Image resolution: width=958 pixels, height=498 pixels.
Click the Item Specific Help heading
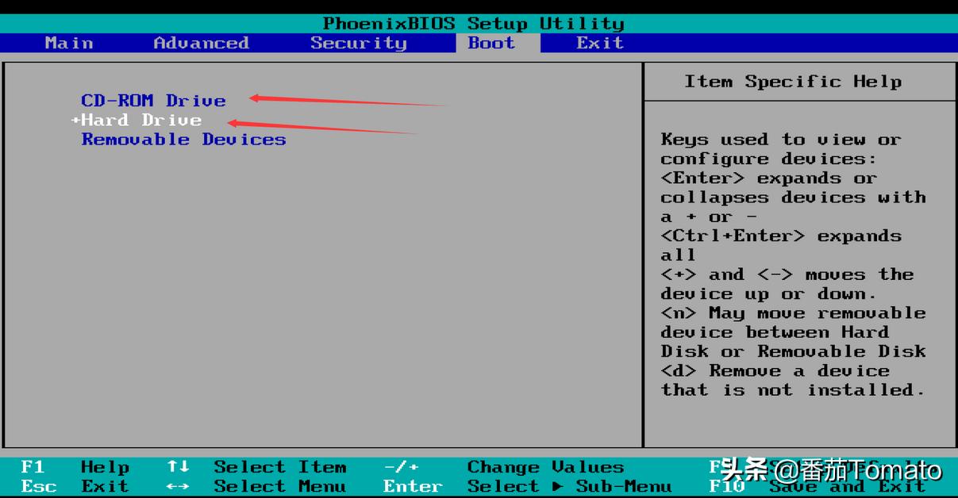[793, 82]
